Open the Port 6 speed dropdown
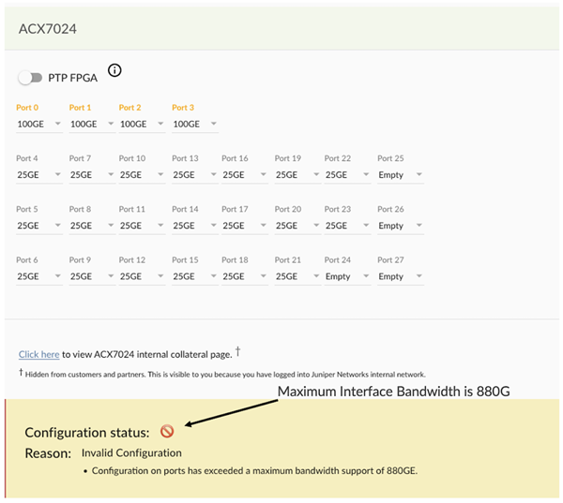This screenshot has width=563, height=503. click(x=39, y=276)
